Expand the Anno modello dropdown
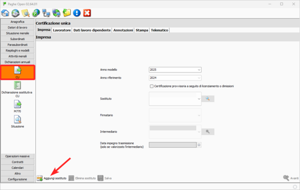Image resolution: width=300 pixels, height=190 pixels. tap(199, 70)
